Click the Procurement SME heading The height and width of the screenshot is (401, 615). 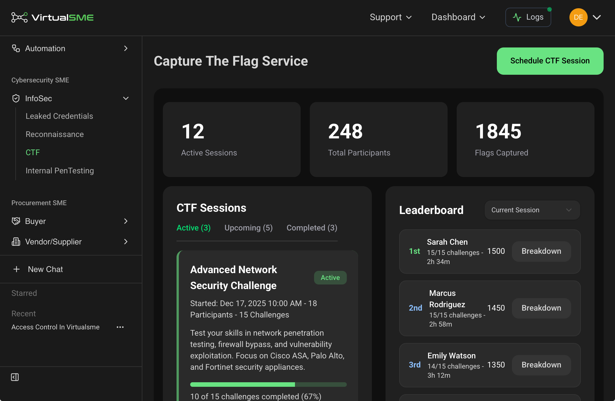(39, 203)
